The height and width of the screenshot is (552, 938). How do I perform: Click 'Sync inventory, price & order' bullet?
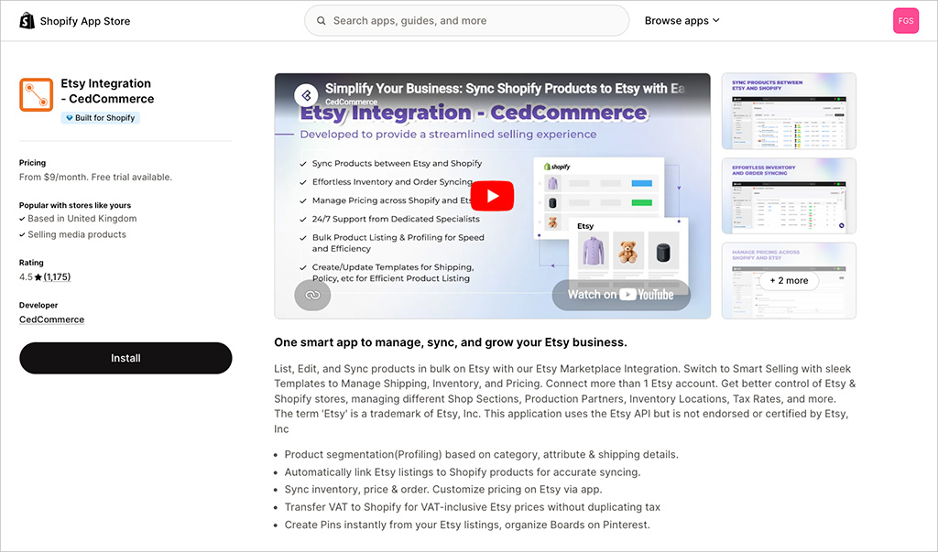tap(443, 489)
